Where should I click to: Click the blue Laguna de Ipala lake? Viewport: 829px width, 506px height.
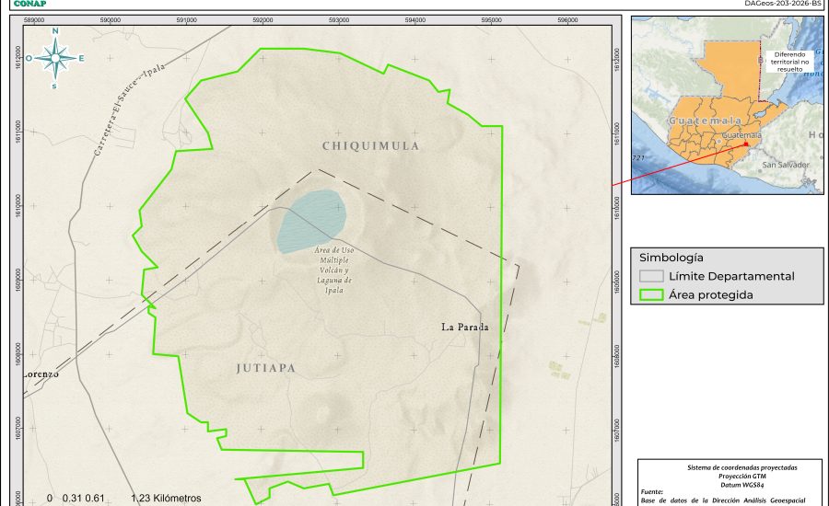pyautogui.click(x=311, y=220)
